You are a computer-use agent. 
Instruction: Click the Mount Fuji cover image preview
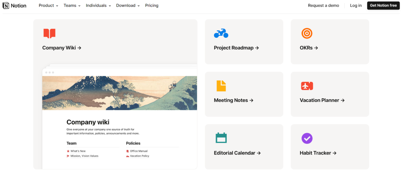point(120,93)
